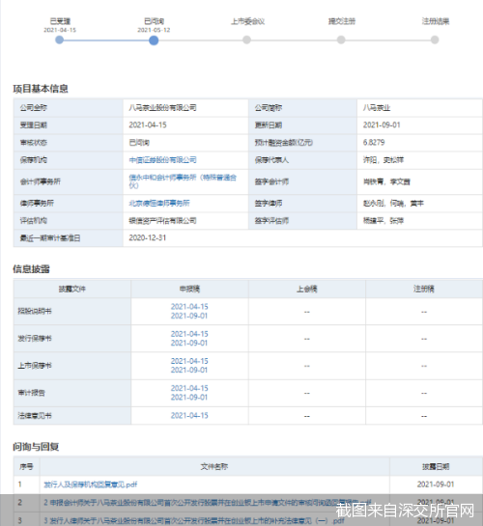Screen dimensions: 483x526
Task: Select company name 八马茶业股份有限公司
Action: [162, 108]
